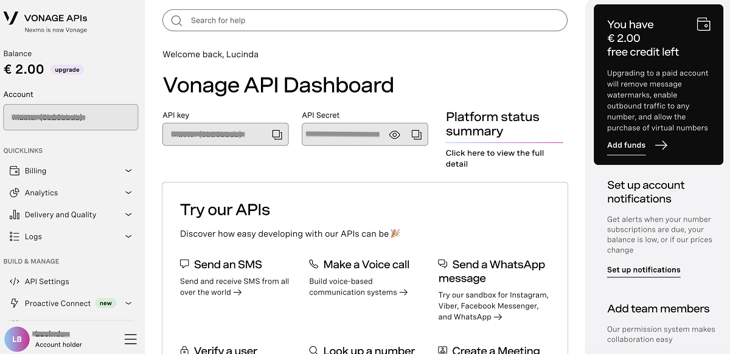Click the Create a Meeting heading
This screenshot has width=730, height=354.
(496, 350)
